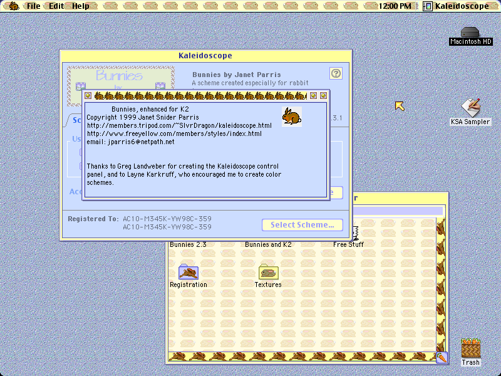Click the question mark help button

(x=336, y=73)
